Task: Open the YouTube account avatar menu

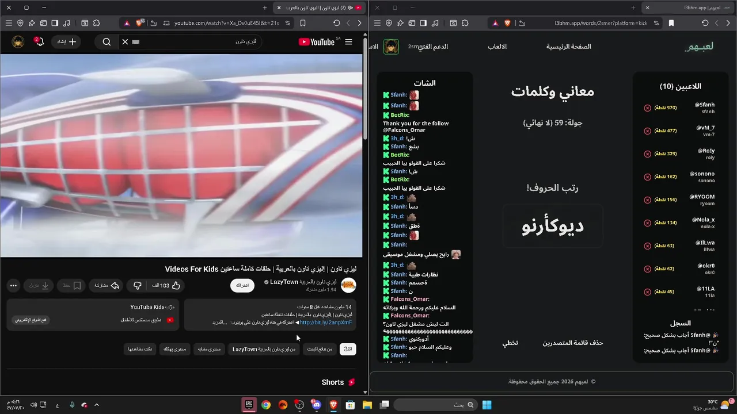Action: pyautogui.click(x=18, y=42)
